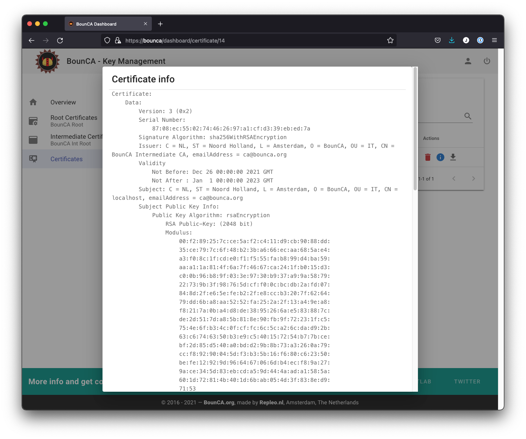Click the round J extension icon
The height and width of the screenshot is (439, 526).
466,40
